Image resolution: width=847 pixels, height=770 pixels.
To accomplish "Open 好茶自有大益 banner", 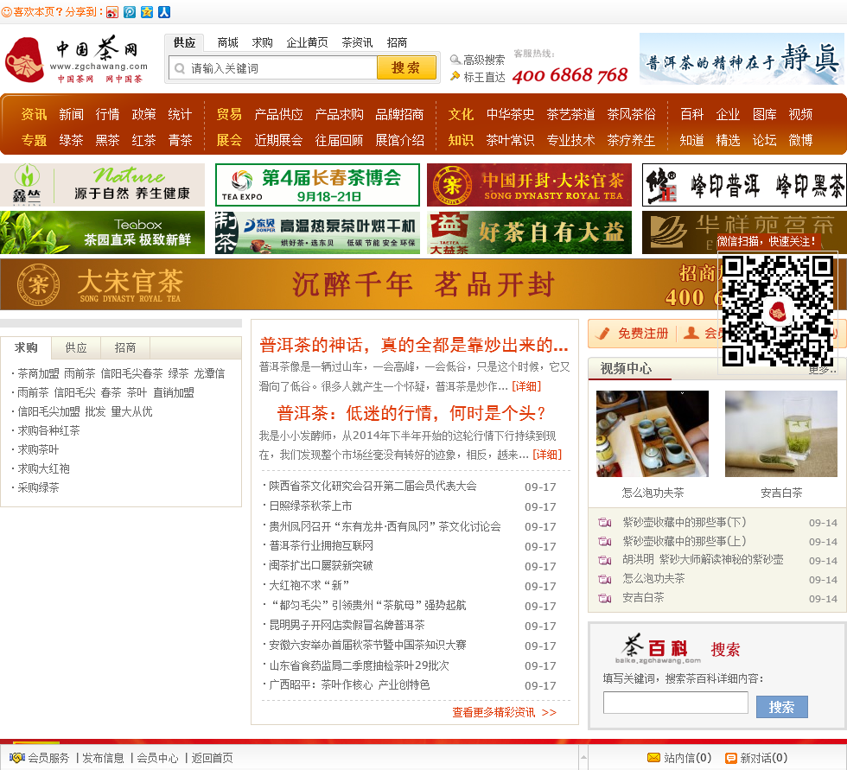I will (x=529, y=232).
